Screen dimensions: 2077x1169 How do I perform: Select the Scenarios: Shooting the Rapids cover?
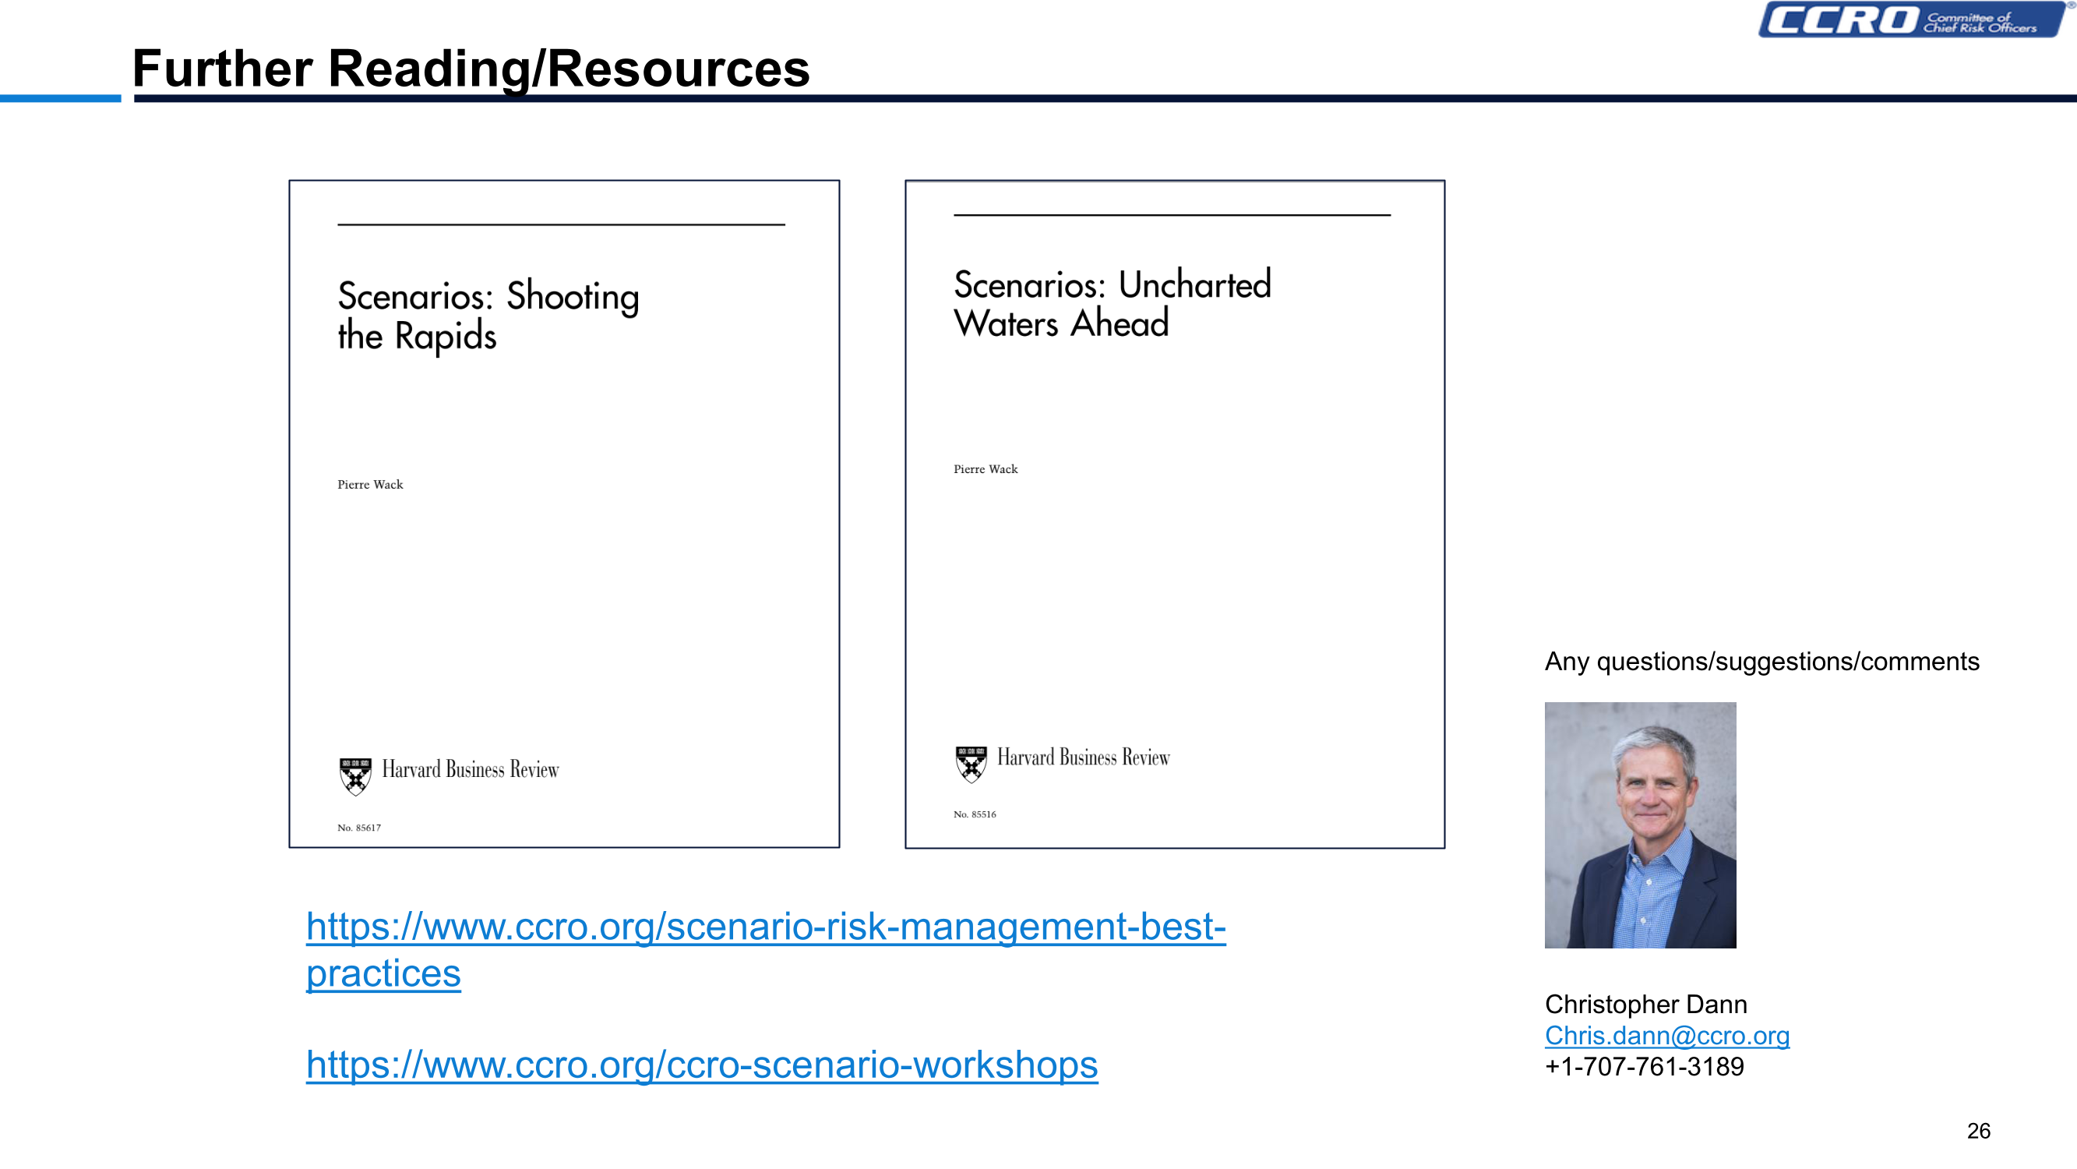pos(564,514)
